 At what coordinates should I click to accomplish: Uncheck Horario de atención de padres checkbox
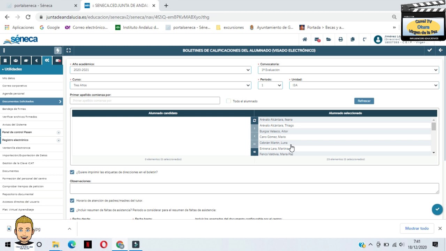point(72,200)
